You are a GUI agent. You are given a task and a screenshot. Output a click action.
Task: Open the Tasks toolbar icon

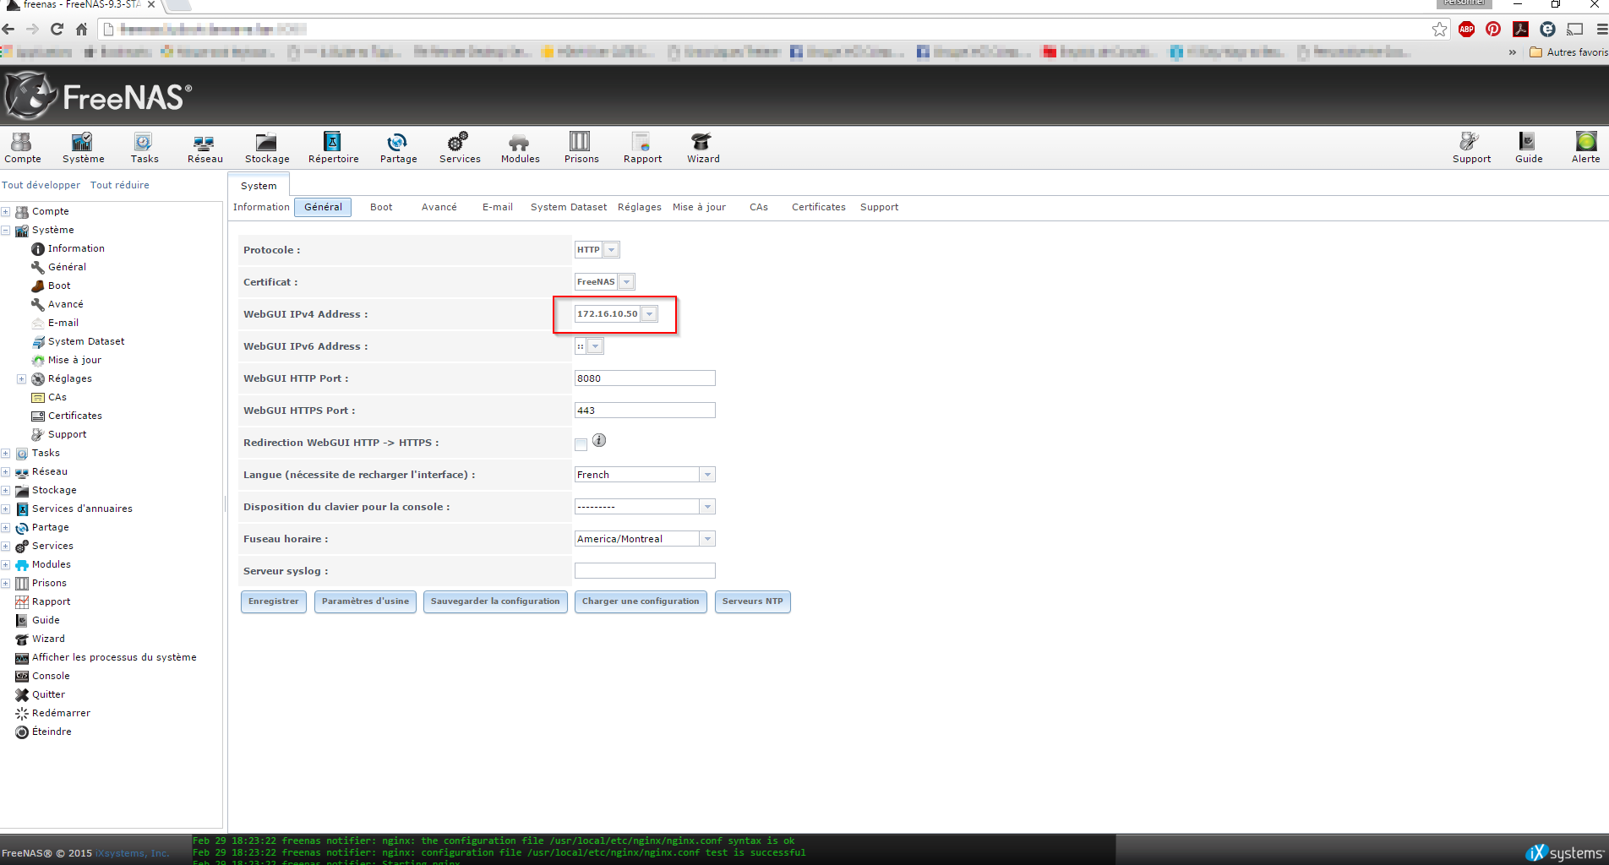tap(145, 148)
